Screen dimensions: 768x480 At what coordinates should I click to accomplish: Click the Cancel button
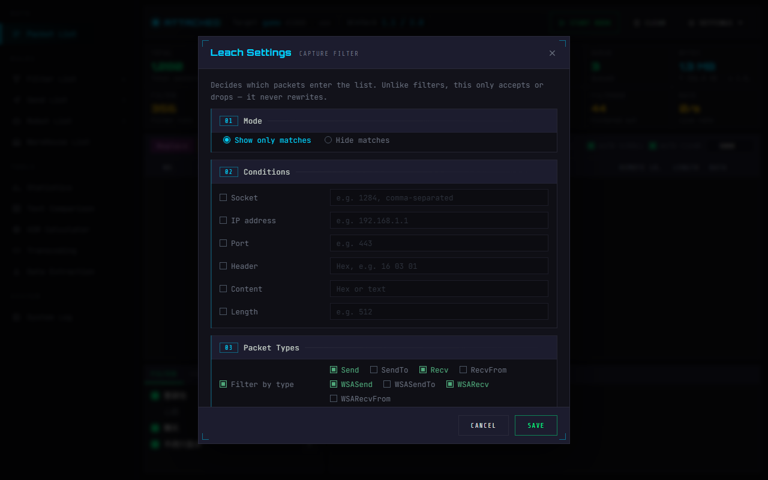tap(484, 425)
